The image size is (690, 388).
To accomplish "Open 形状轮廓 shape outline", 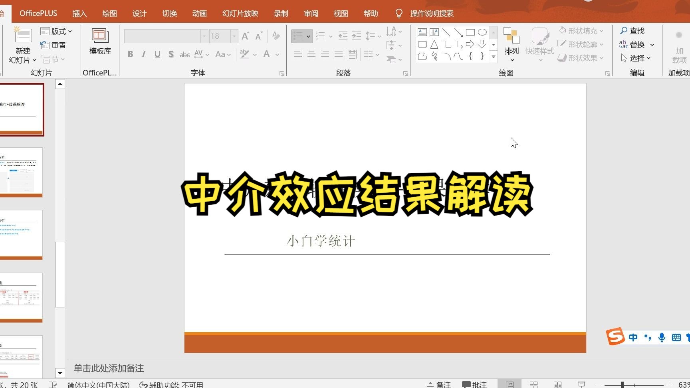I will pyautogui.click(x=581, y=44).
